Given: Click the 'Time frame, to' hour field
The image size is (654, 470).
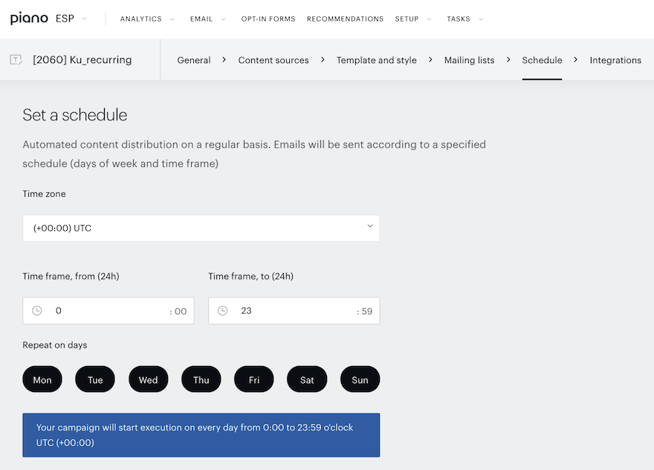Looking at the screenshot, I should click(294, 311).
